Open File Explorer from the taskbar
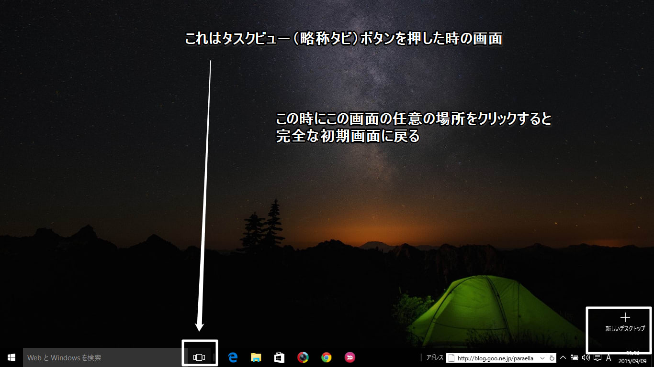 click(x=256, y=357)
